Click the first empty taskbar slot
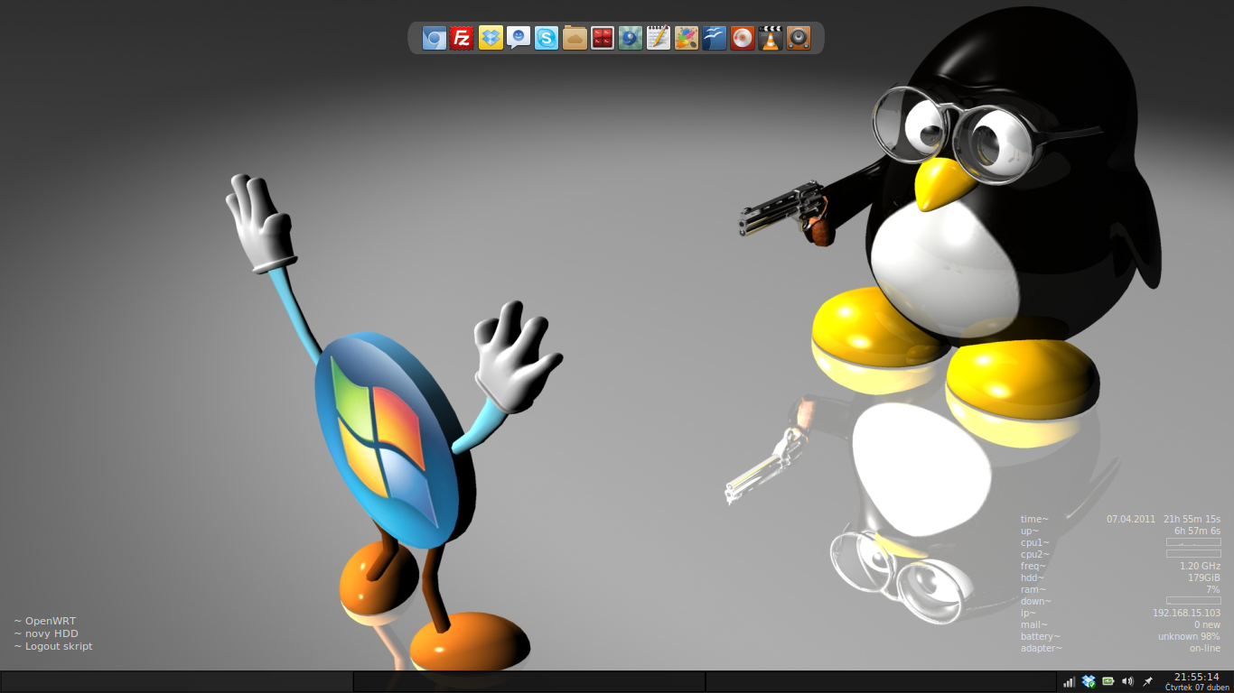Image resolution: width=1234 pixels, height=693 pixels. click(x=176, y=681)
